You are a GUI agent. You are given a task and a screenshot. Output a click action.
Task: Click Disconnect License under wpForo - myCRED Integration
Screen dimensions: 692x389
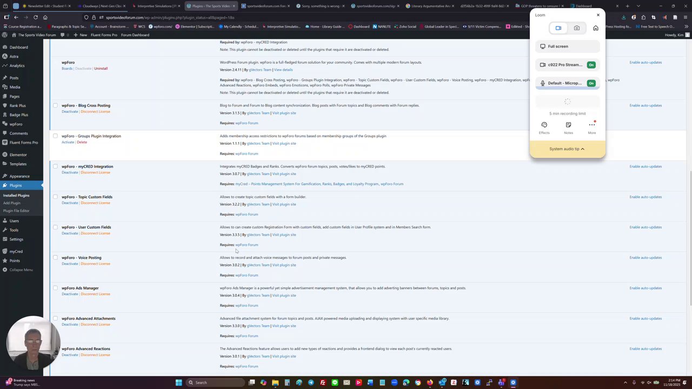(x=95, y=172)
